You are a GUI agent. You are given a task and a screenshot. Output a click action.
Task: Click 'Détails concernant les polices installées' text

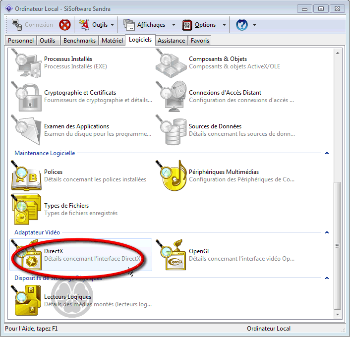[95, 179]
